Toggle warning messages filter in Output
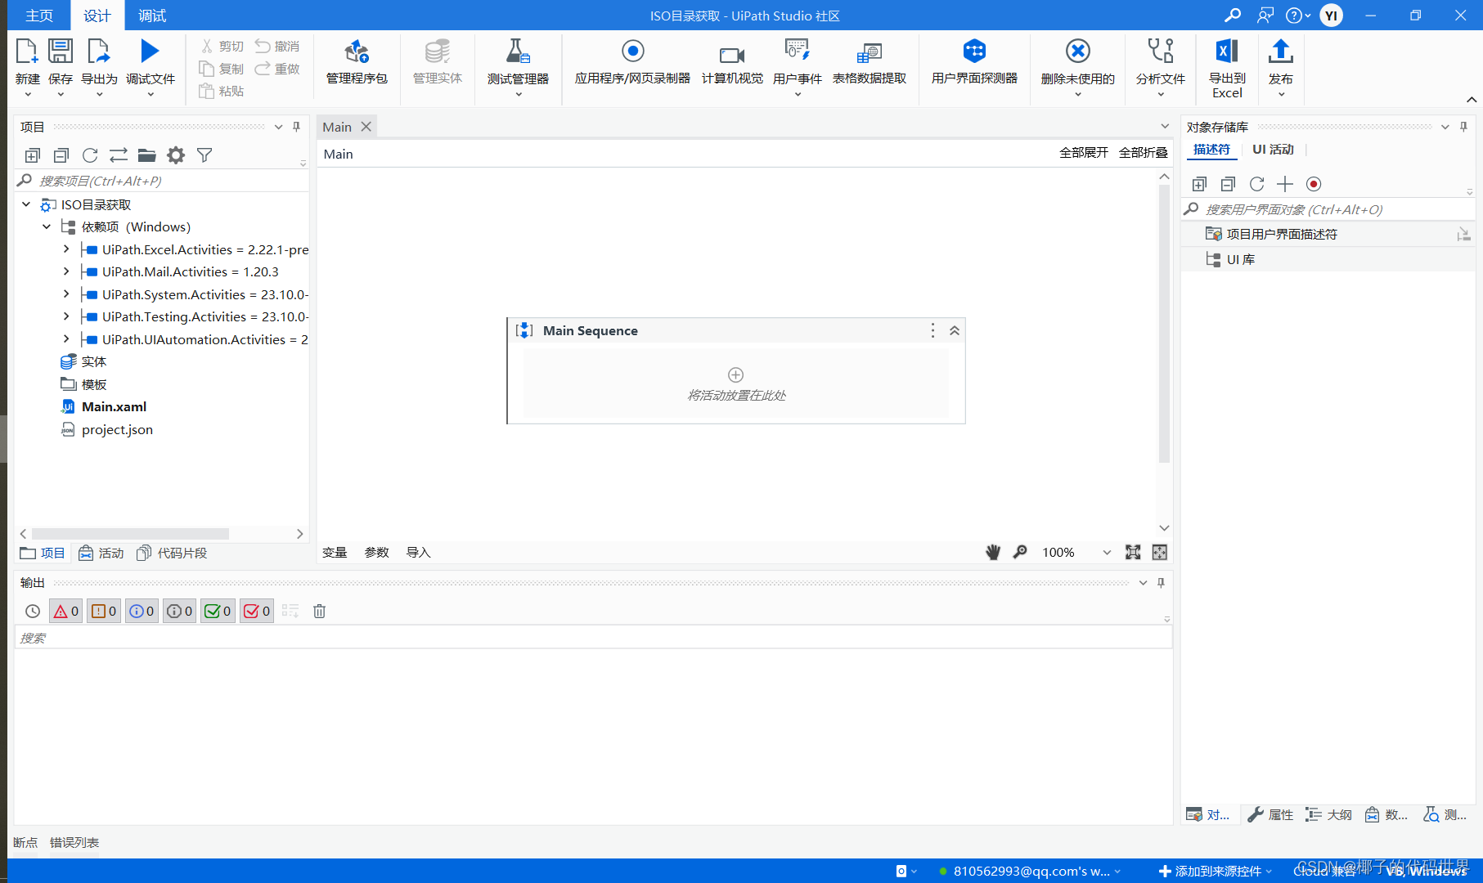This screenshot has height=883, width=1483. [104, 612]
